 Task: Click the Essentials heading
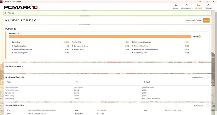click(x=16, y=42)
